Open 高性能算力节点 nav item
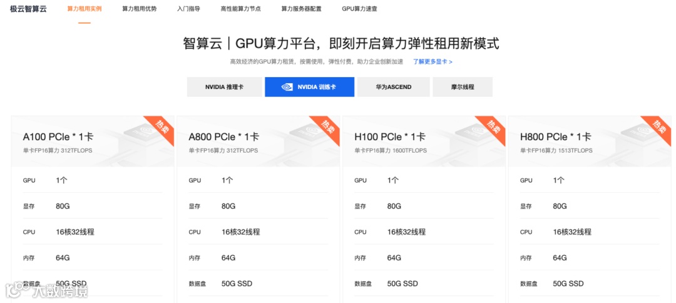Screen dimensions: 676x303 tap(240, 9)
